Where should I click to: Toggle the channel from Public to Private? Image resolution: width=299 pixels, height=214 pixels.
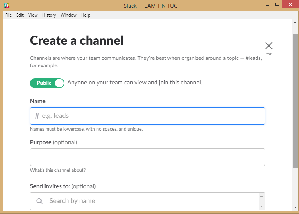pos(47,83)
